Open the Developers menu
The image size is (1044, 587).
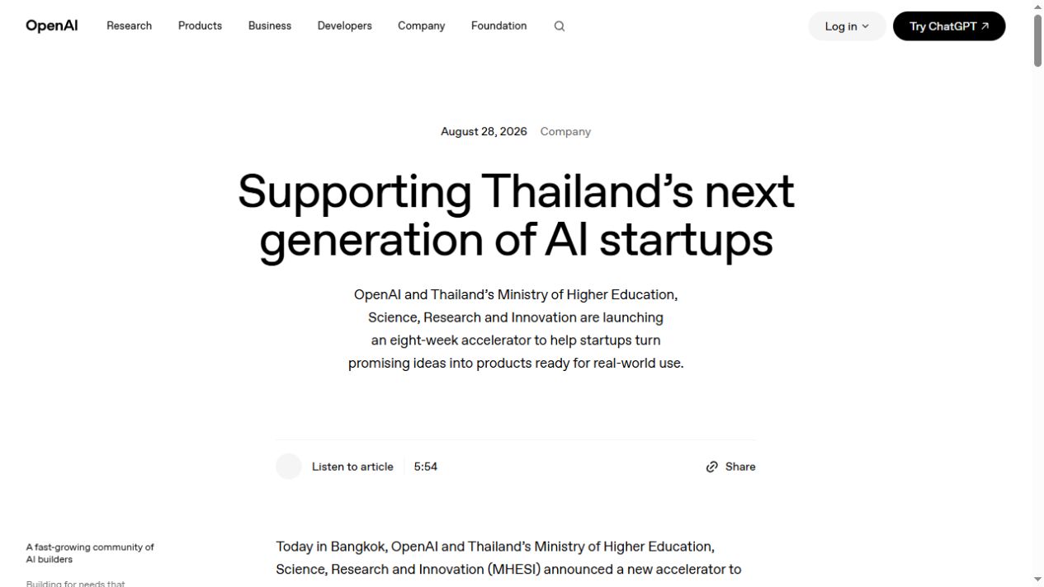(x=345, y=26)
